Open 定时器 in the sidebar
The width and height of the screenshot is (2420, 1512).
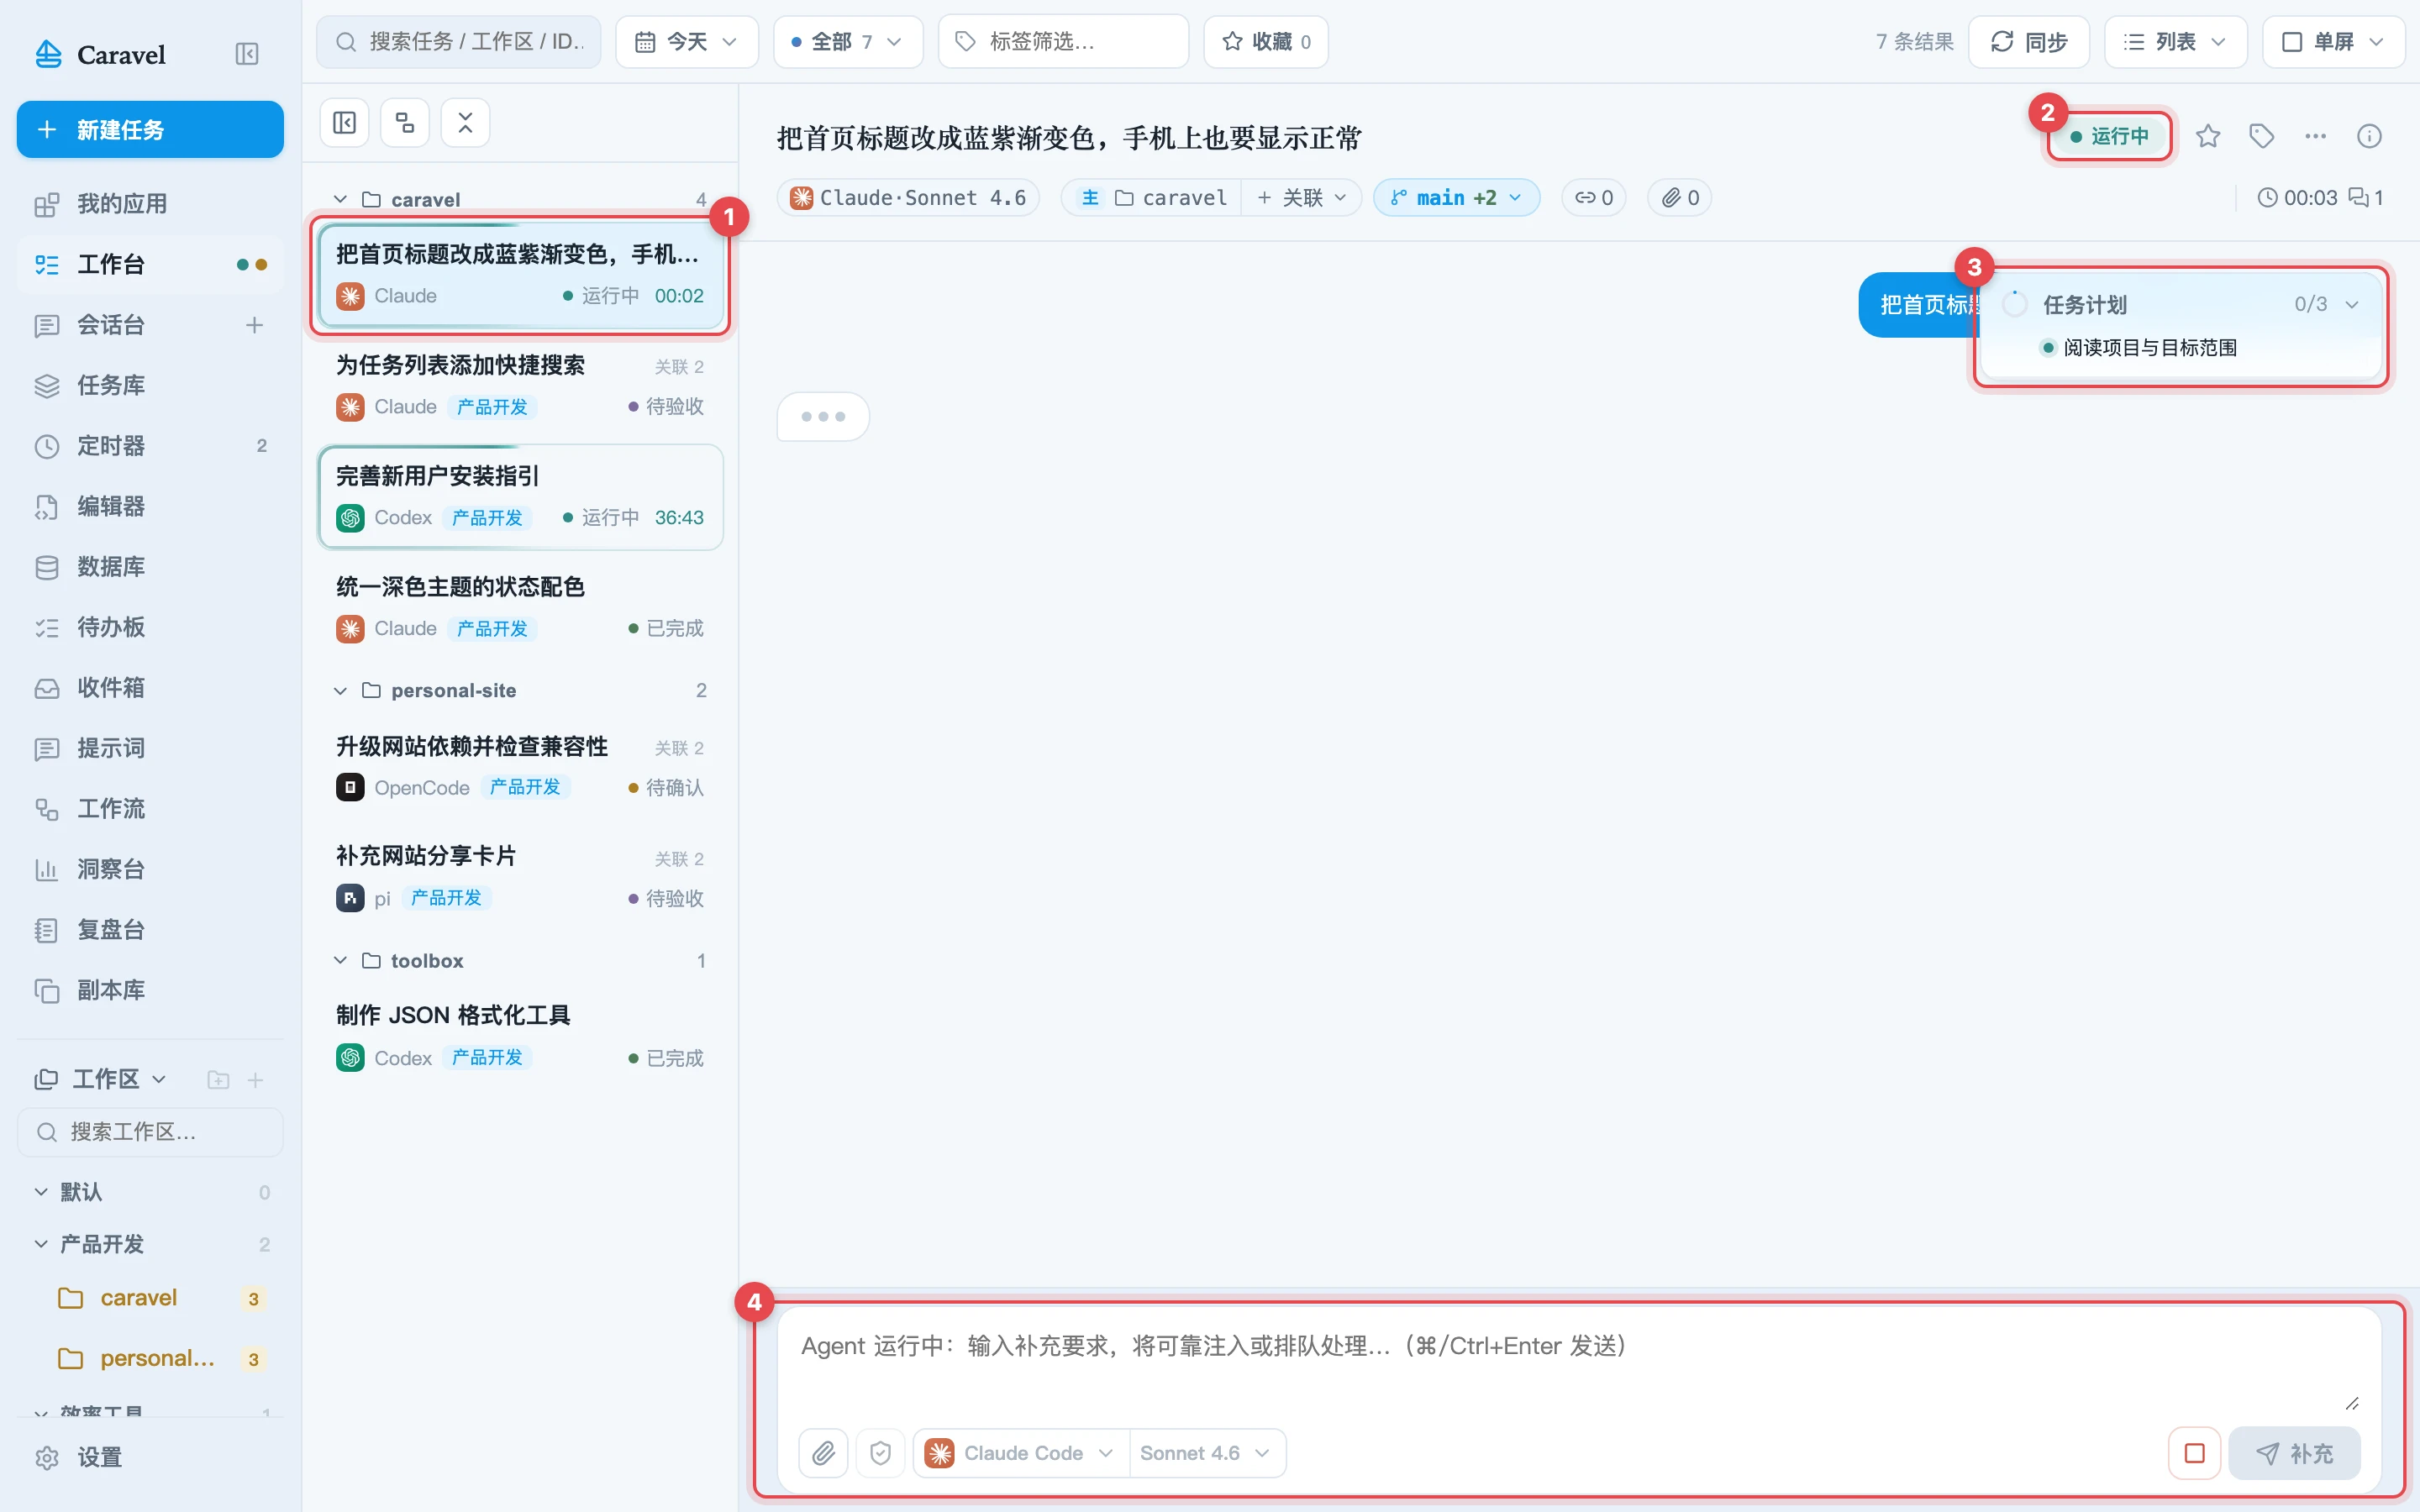(150, 446)
